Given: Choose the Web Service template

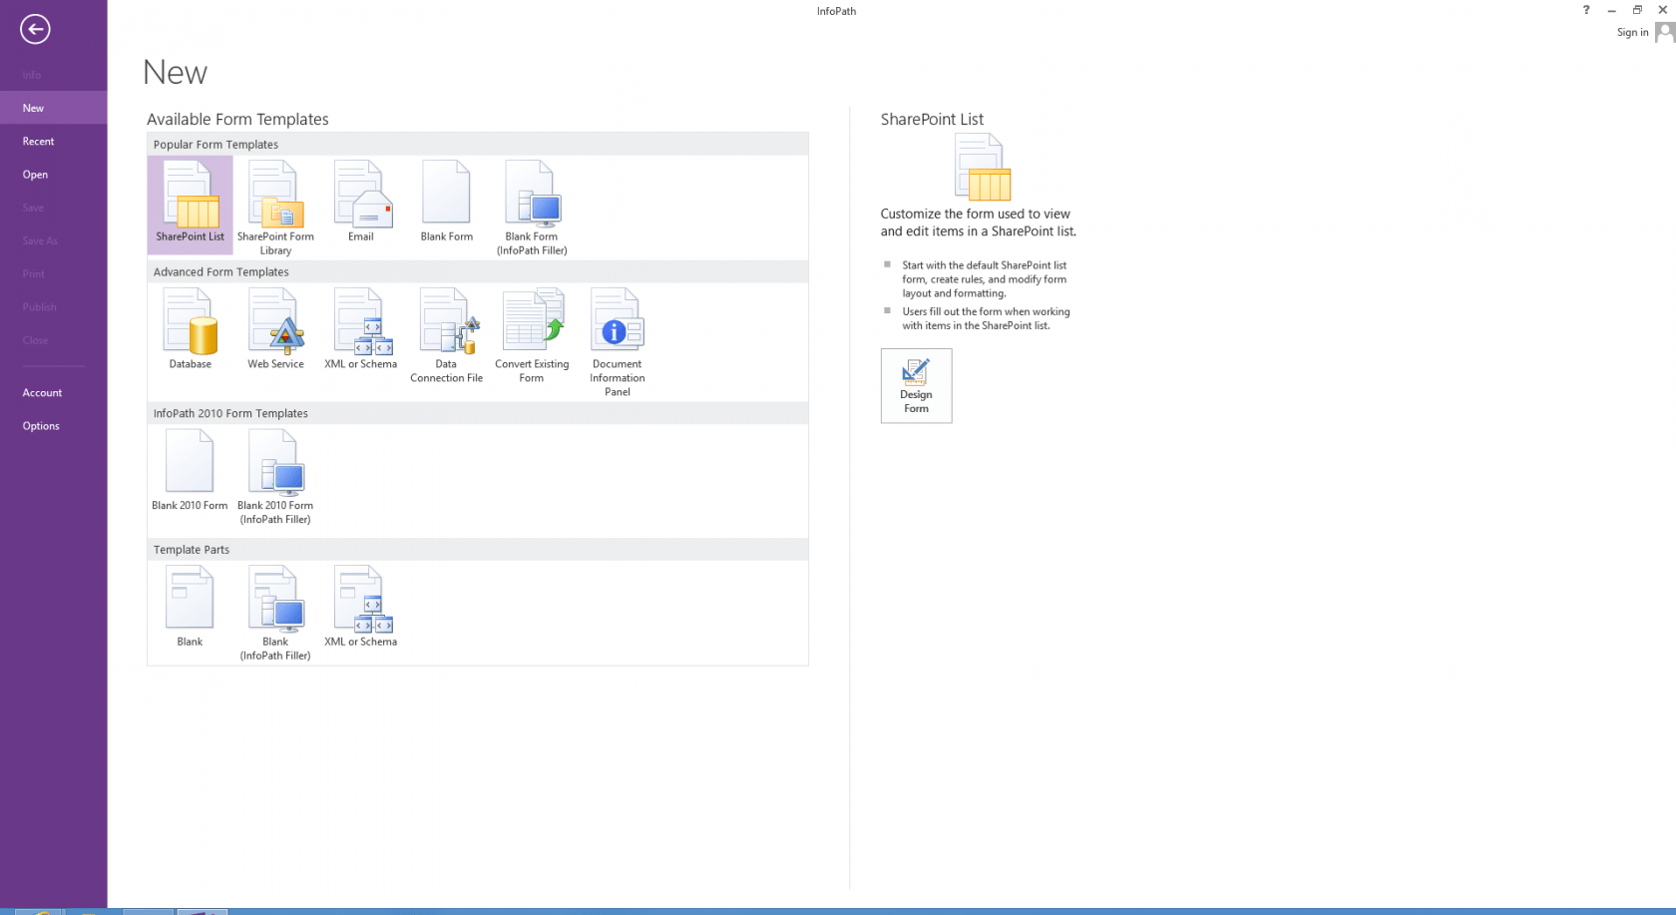Looking at the screenshot, I should pos(275,329).
